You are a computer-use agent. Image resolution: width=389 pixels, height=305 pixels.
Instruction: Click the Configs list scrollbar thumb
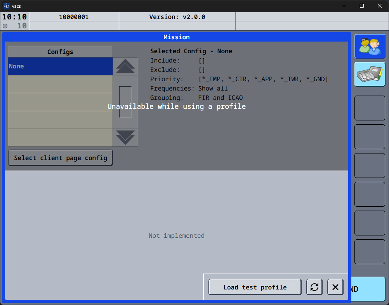coord(125,102)
